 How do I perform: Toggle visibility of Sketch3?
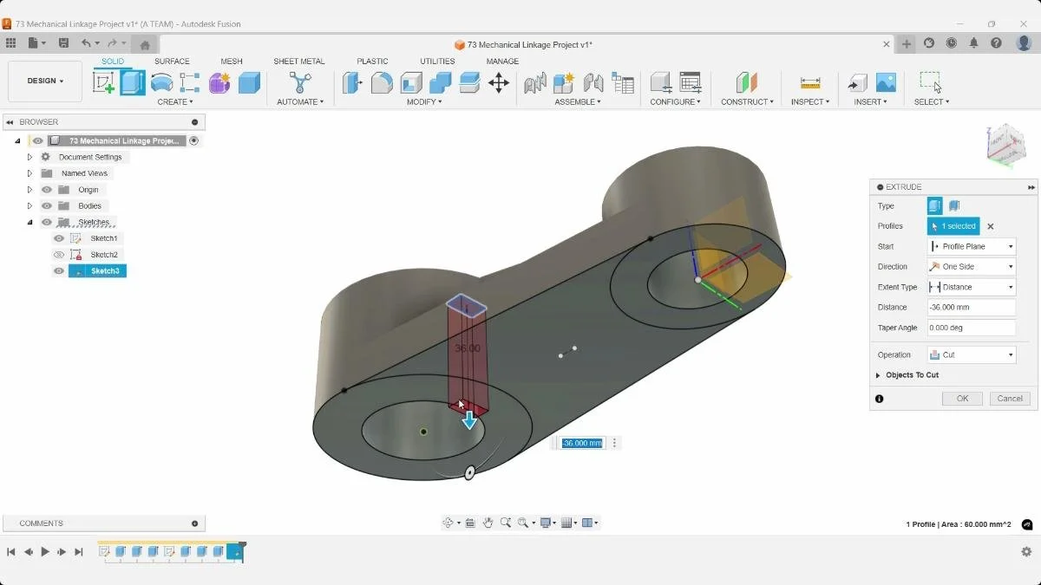(59, 271)
